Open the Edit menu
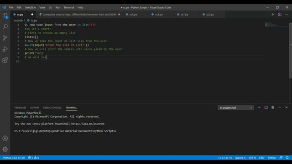This screenshot has height=164, width=292. tap(19, 7)
